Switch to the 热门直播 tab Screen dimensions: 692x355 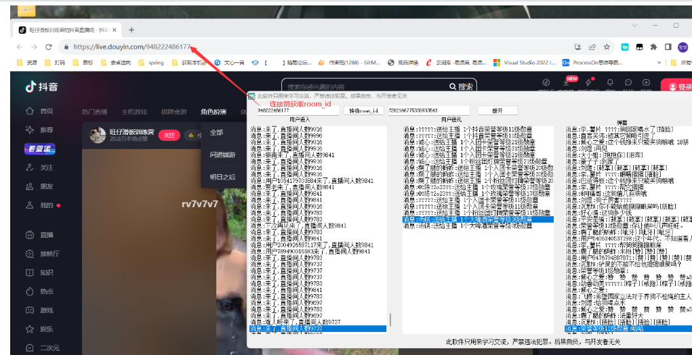(x=94, y=112)
